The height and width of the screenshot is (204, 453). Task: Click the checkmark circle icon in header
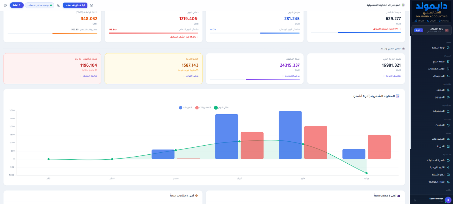(x=91, y=5)
